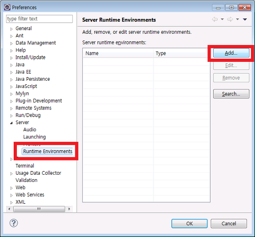Viewport: 255px width, 237px height.
Task: Go forward using the right arrow icon
Action: [230, 19]
